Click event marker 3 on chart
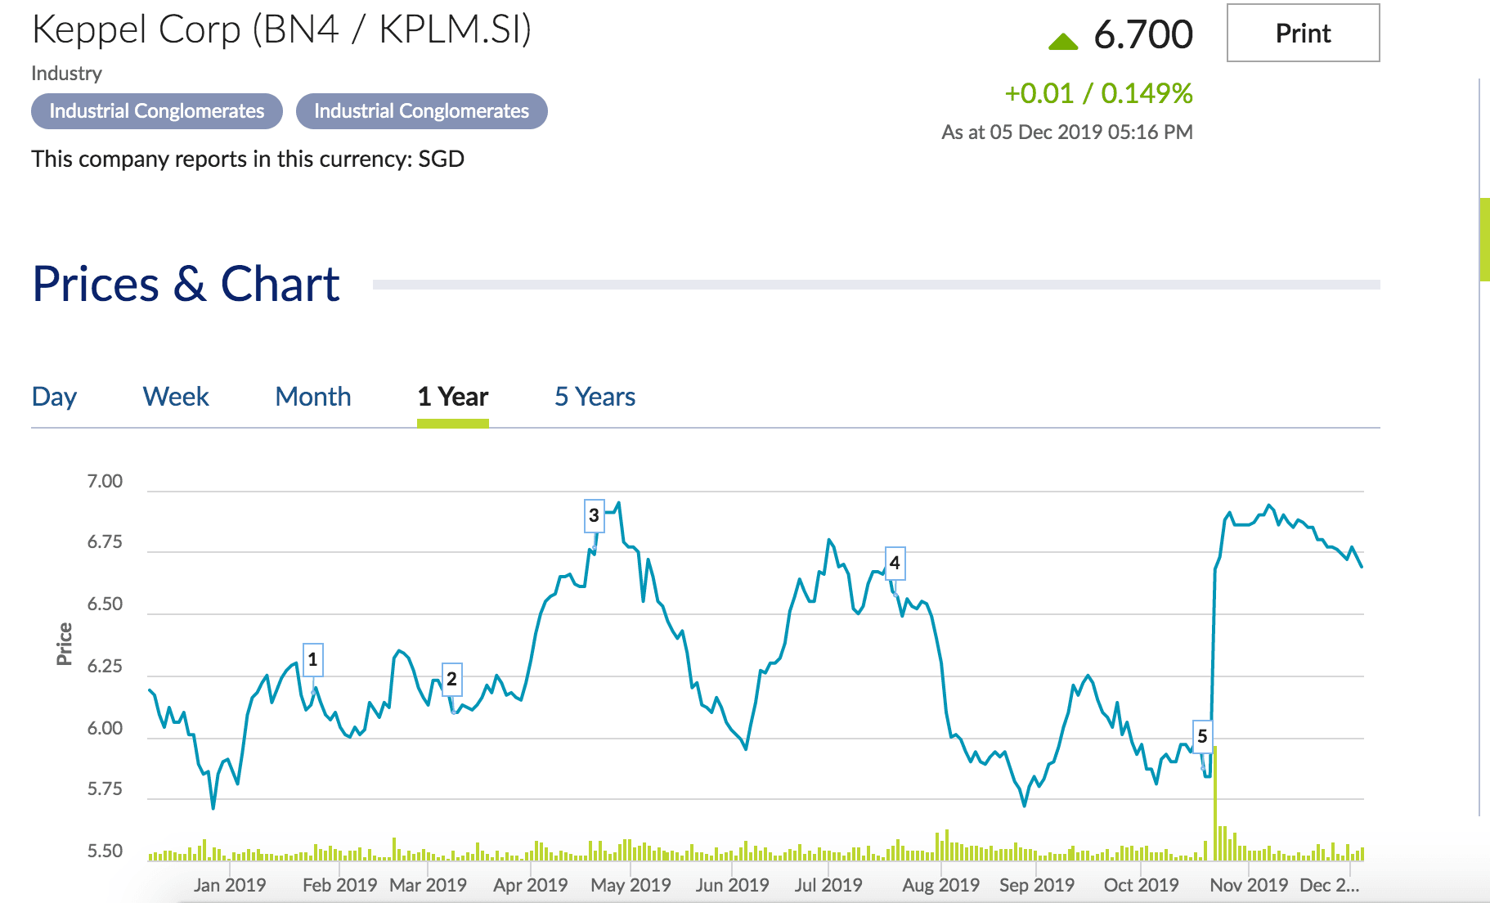Image resolution: width=1490 pixels, height=903 pixels. click(594, 515)
